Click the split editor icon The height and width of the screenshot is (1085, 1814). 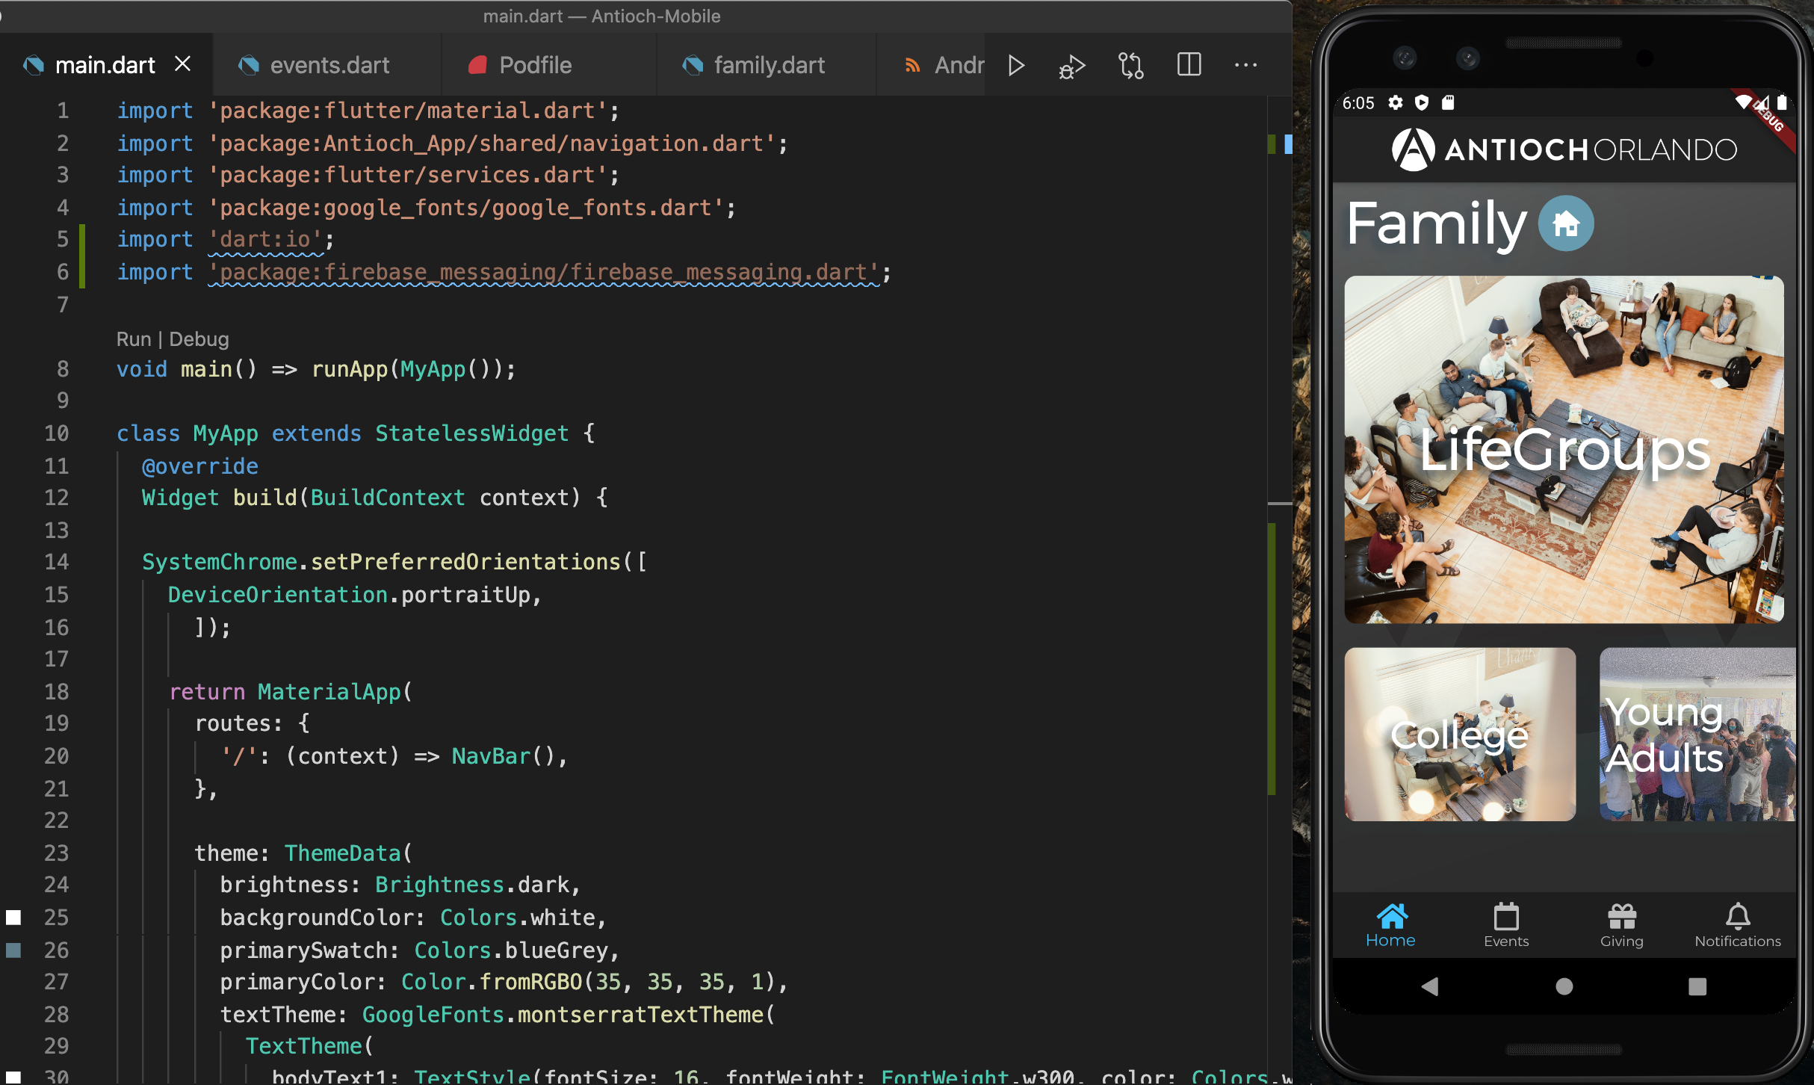tap(1189, 65)
